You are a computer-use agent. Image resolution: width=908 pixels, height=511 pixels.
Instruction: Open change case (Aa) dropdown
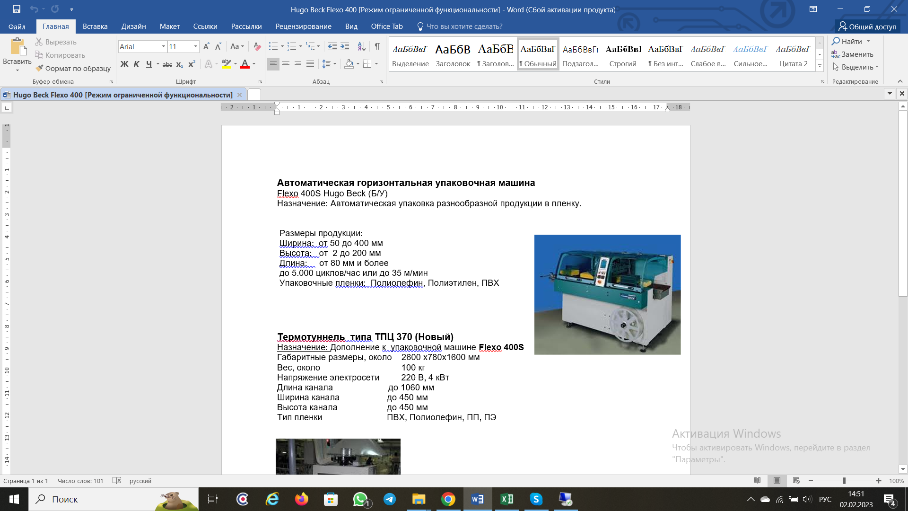237,46
